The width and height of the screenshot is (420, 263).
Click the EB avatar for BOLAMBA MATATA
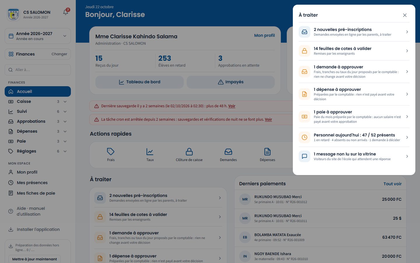tap(245, 237)
